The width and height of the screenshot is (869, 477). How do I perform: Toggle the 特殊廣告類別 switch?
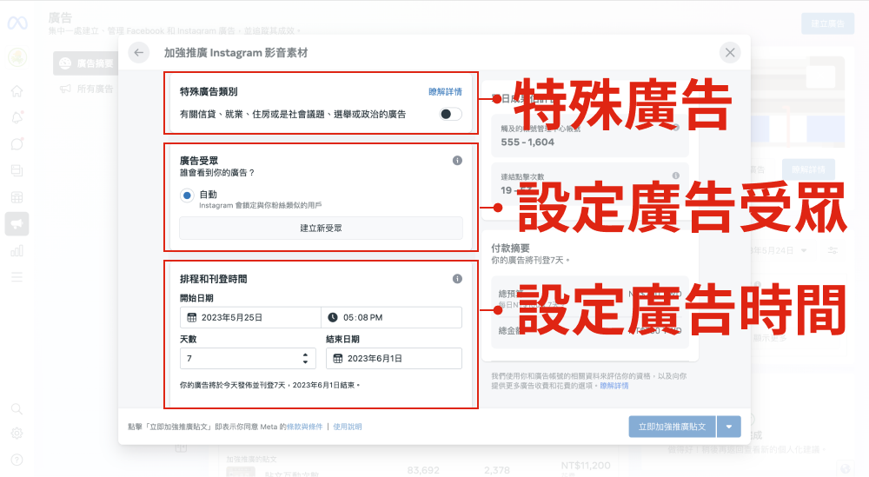click(450, 114)
